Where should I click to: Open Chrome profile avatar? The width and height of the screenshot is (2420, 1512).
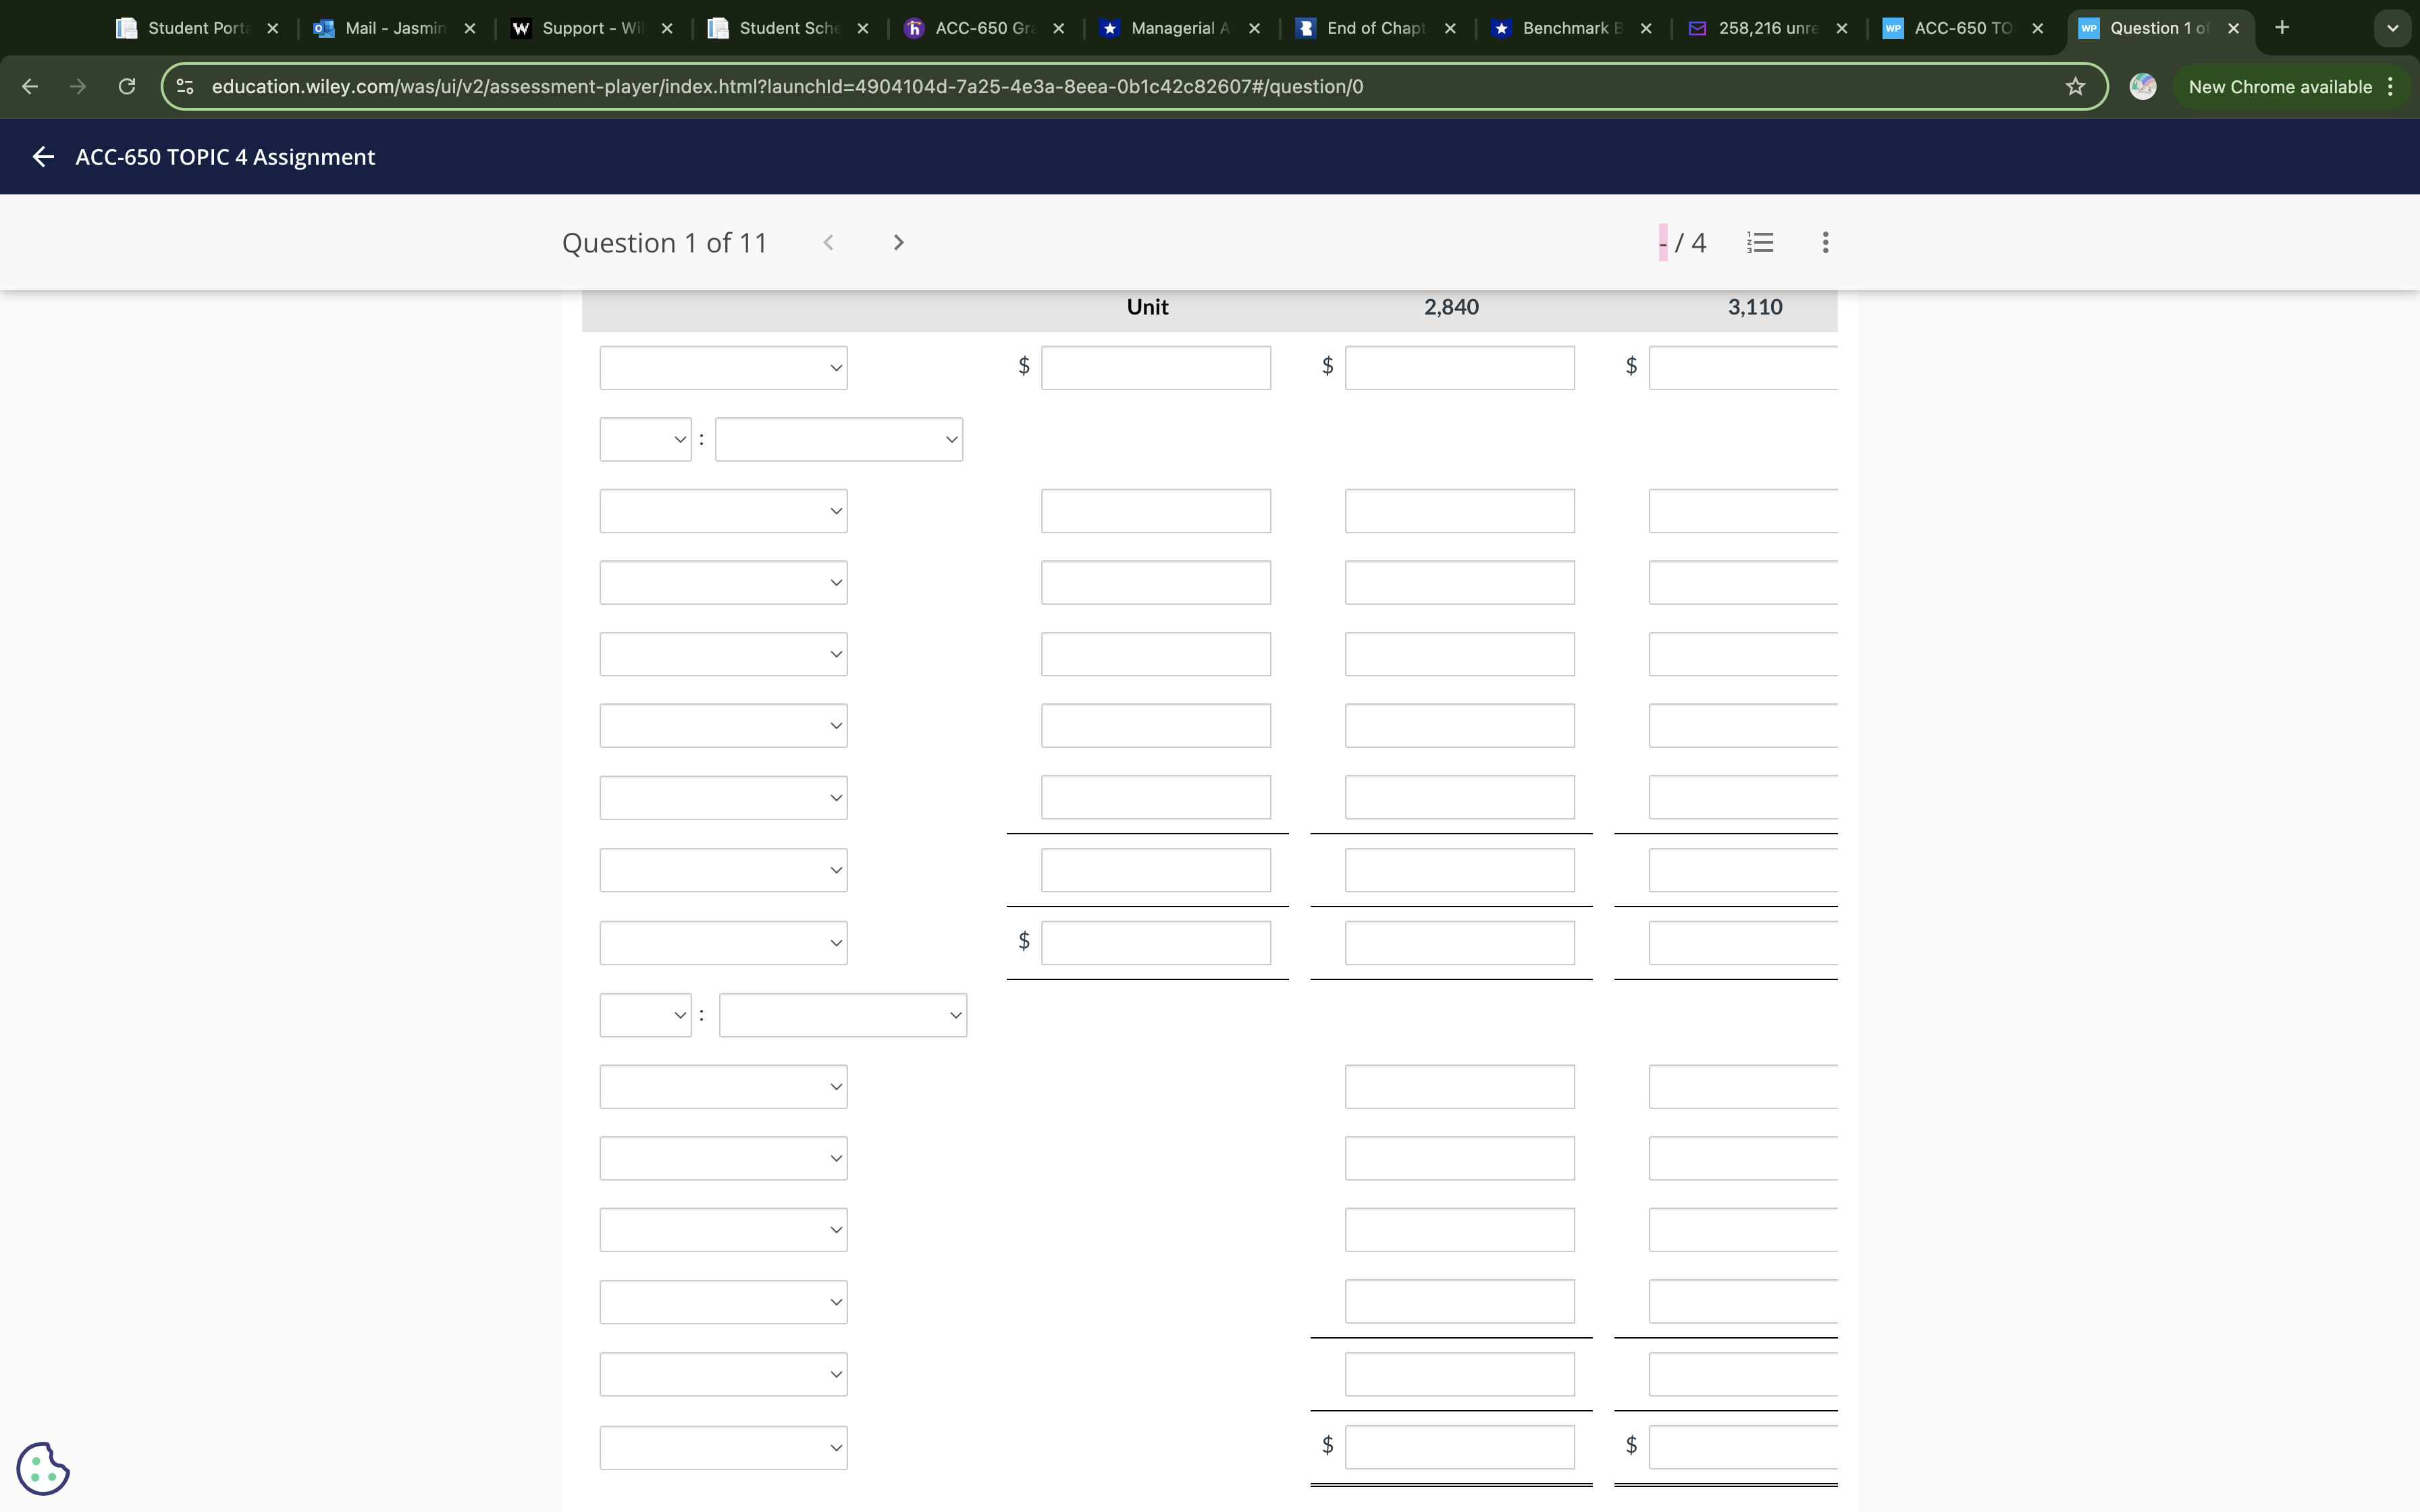pos(2142,87)
